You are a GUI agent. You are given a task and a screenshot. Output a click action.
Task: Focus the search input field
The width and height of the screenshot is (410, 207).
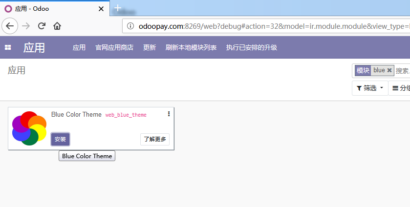(x=402, y=71)
